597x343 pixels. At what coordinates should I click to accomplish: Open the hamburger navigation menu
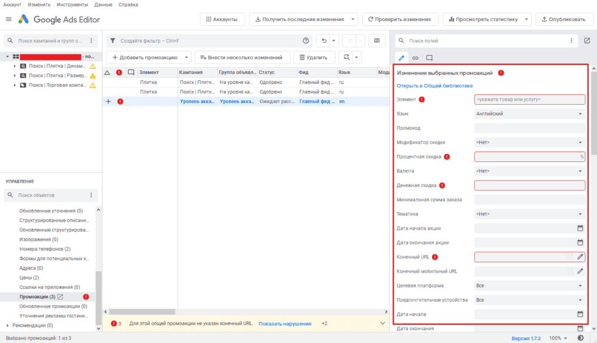(x=9, y=19)
